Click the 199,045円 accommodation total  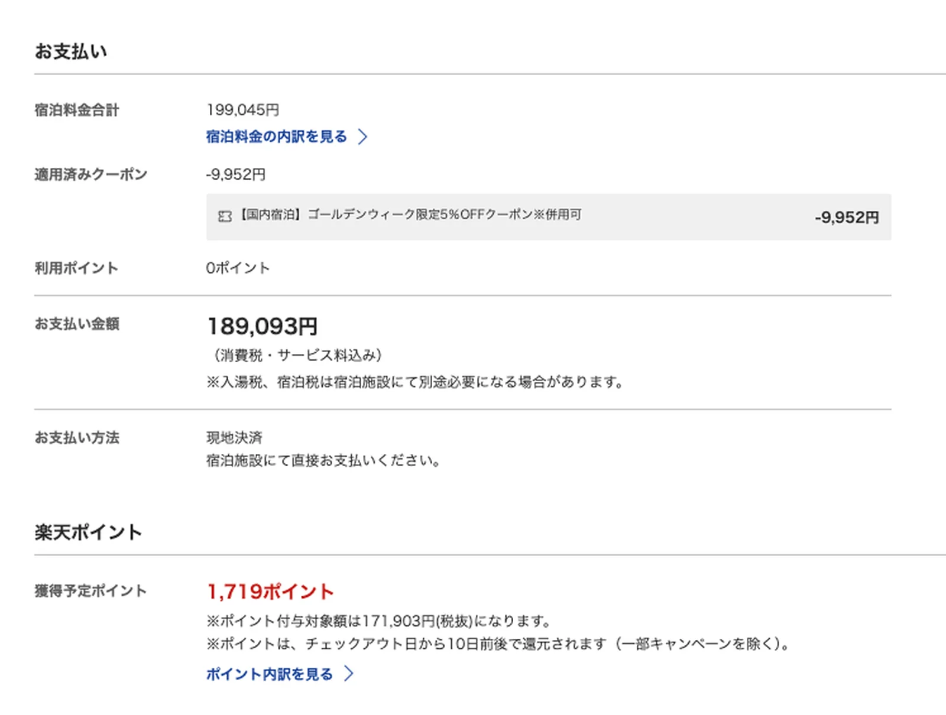[242, 110]
